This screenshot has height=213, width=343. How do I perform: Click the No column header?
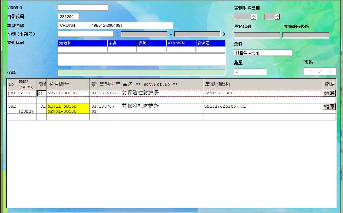pyautogui.click(x=12, y=84)
